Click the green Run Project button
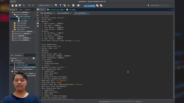 (68, 5)
